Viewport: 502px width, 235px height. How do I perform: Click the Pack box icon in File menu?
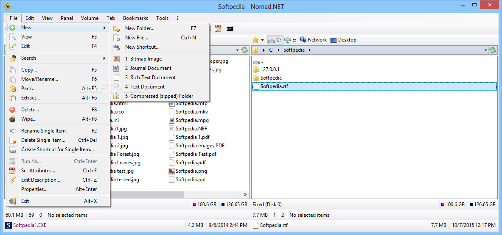12,88
